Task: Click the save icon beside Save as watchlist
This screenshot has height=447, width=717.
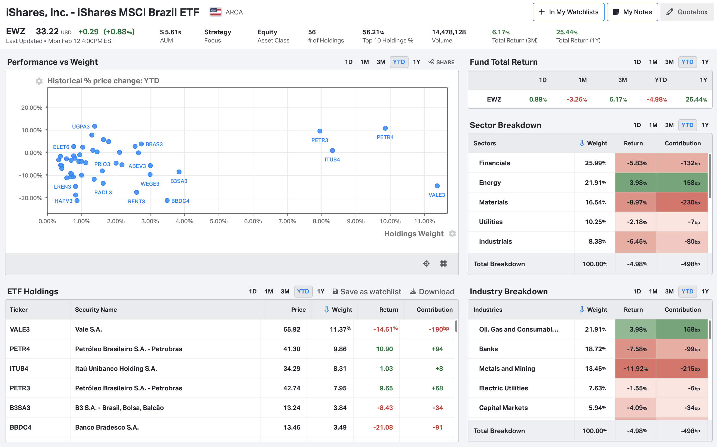Action: pos(335,292)
